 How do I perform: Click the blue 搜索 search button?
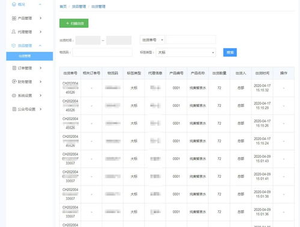coord(230,52)
